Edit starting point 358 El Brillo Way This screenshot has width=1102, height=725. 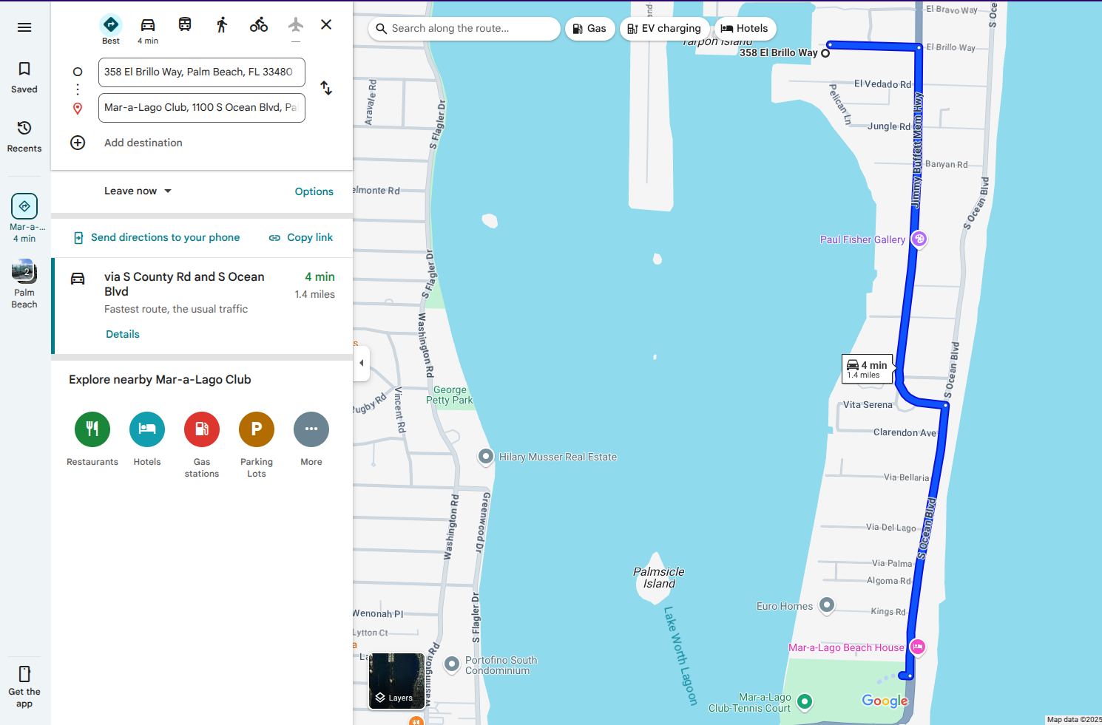pyautogui.click(x=202, y=72)
